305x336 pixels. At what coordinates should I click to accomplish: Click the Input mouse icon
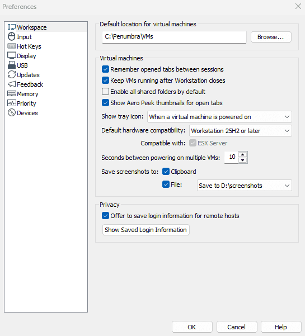[12, 37]
